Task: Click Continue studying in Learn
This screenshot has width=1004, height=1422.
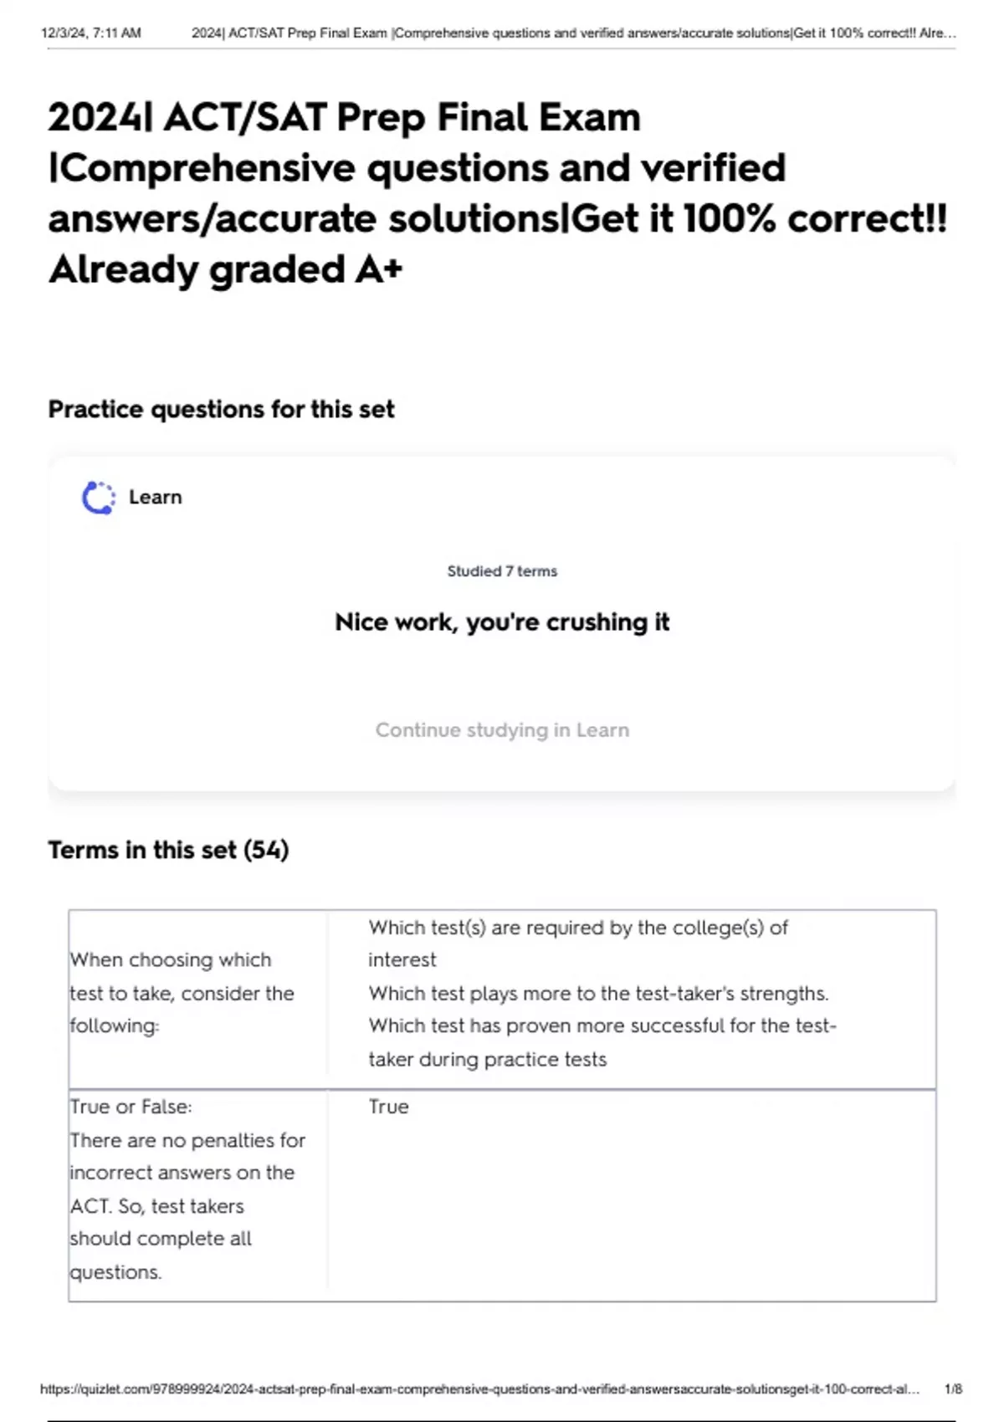Action: tap(502, 730)
